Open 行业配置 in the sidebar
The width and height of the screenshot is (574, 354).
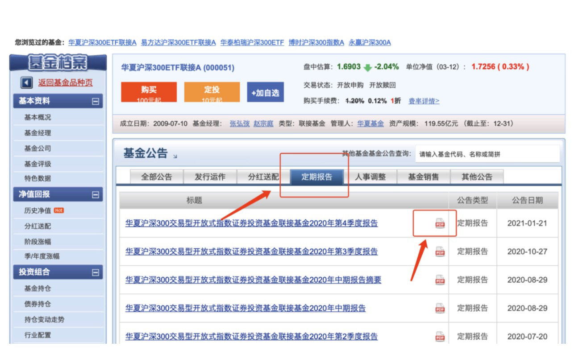(37, 335)
